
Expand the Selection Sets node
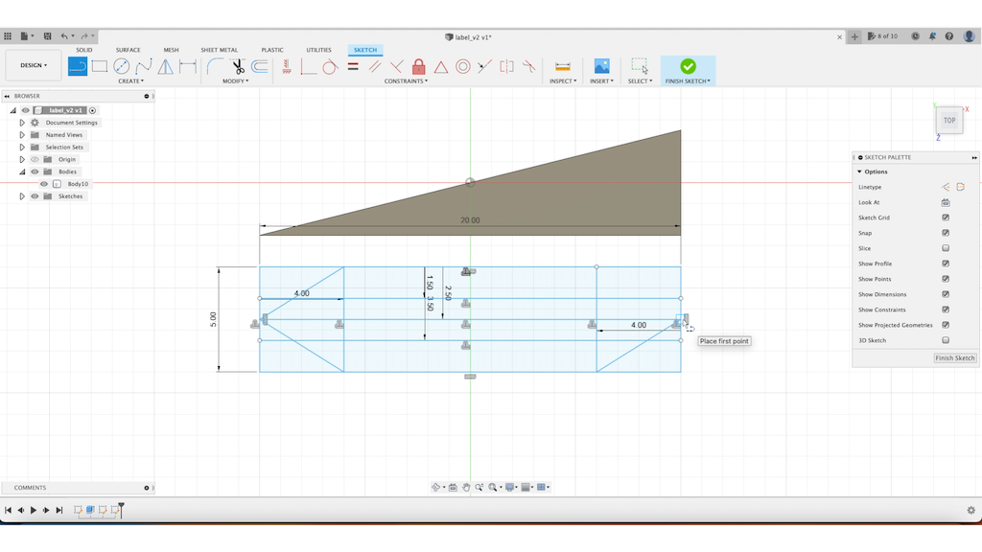click(x=22, y=147)
